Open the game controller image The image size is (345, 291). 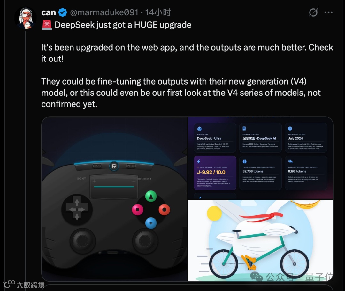114,199
